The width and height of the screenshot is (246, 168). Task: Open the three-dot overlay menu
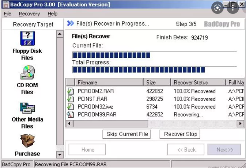[233, 8]
